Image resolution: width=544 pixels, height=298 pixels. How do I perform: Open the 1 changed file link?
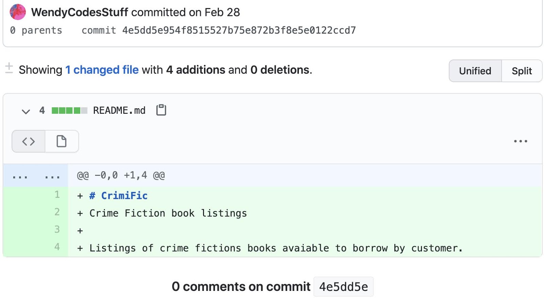[x=102, y=70]
